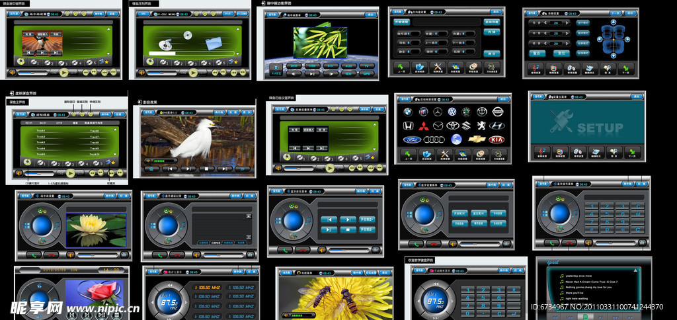Choose the Peugeot lion logo
The width and height of the screenshot is (677, 320).
(x=481, y=126)
